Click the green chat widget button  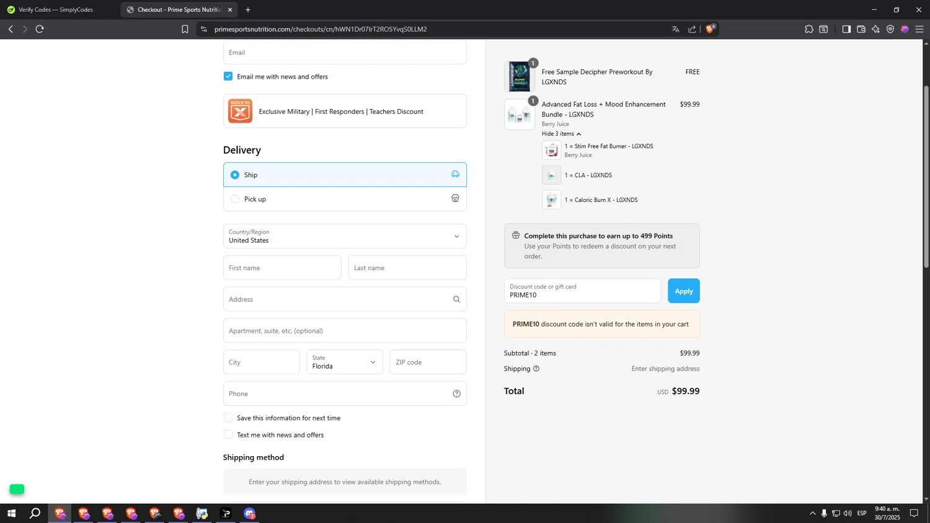click(17, 489)
